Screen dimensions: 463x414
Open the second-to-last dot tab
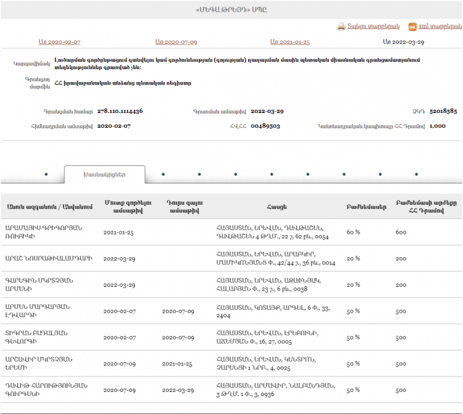380,175
